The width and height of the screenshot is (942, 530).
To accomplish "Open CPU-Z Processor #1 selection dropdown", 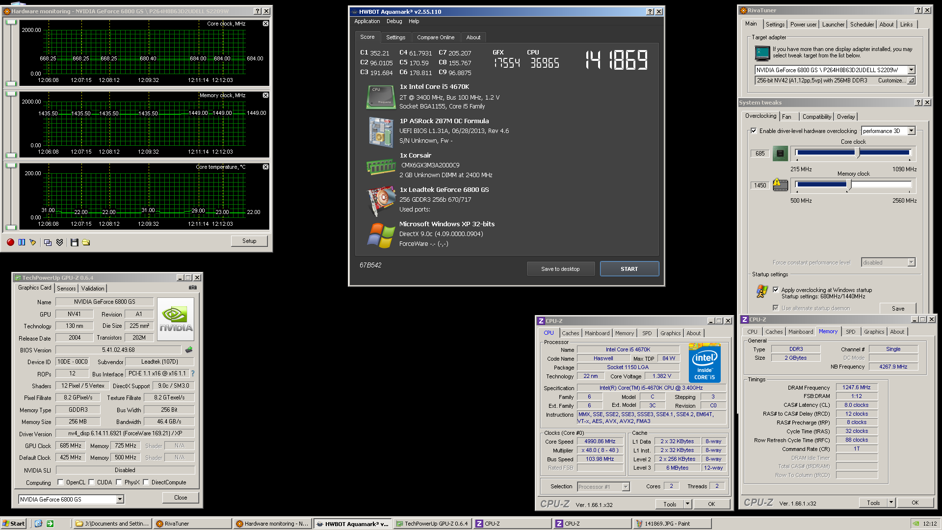I will pos(626,487).
